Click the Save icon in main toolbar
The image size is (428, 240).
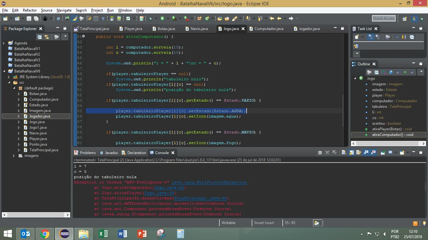(29, 18)
